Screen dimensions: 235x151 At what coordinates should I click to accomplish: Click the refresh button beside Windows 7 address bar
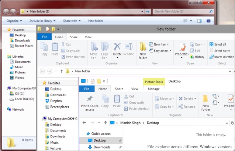pyautogui.click(x=148, y=11)
